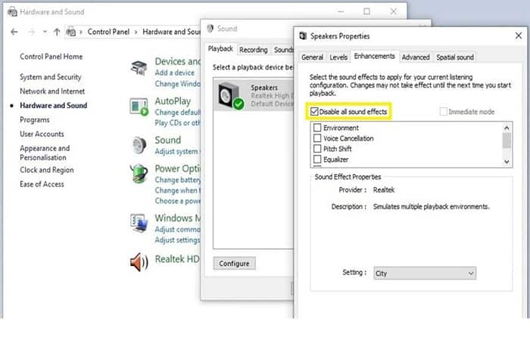
Task: Select the Enhancements tab
Action: 374,57
